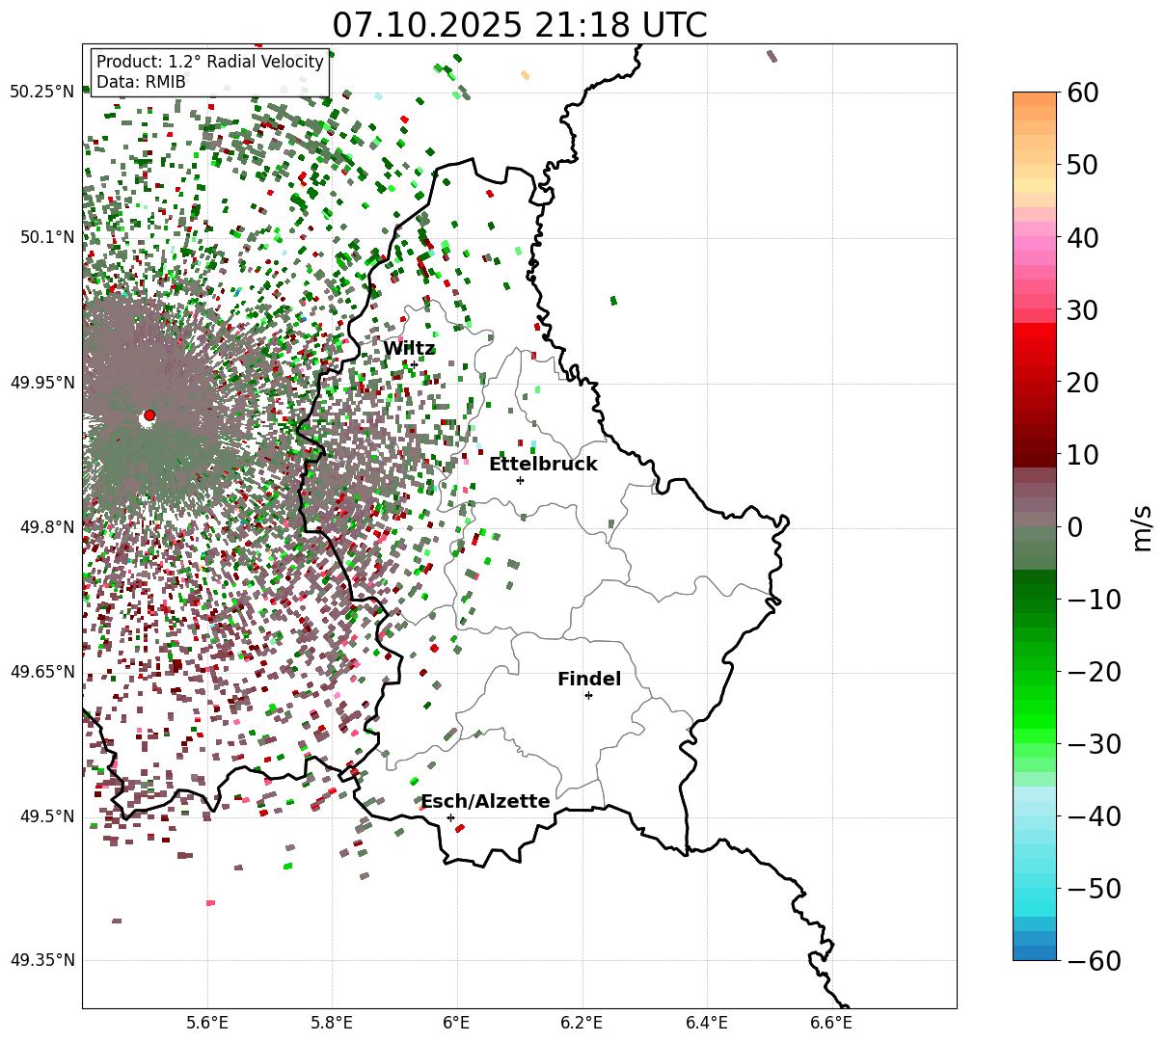Image resolution: width=1164 pixels, height=1042 pixels.
Task: Click the 5.6°E longitude tick label
Action: [x=207, y=1023]
